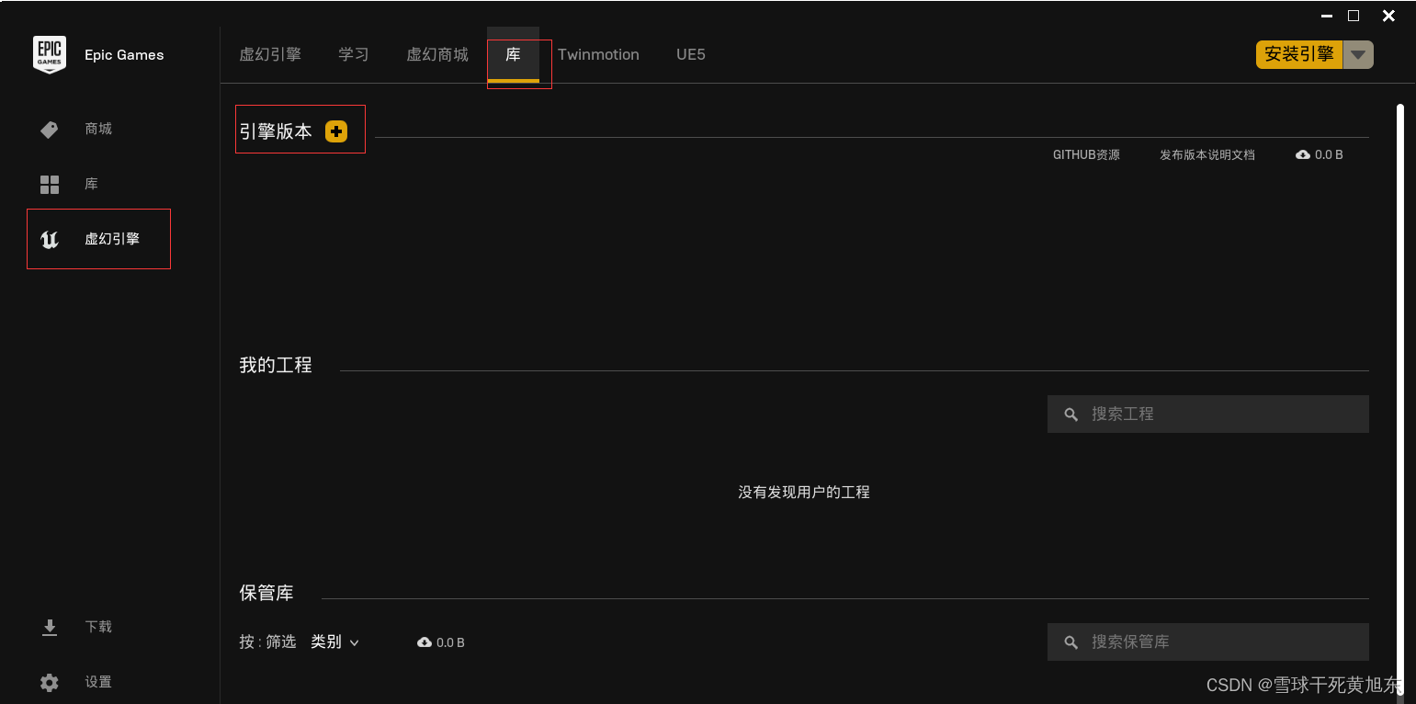The width and height of the screenshot is (1416, 704).
Task: Click the 保管库 heading text
Action: point(266,594)
